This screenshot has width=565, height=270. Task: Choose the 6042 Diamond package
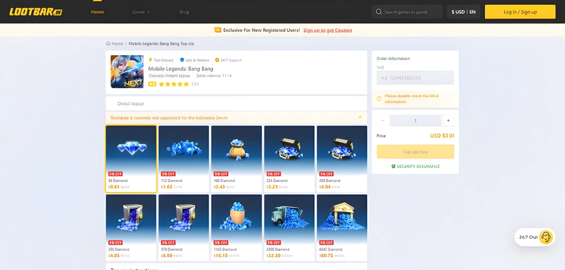(341, 227)
